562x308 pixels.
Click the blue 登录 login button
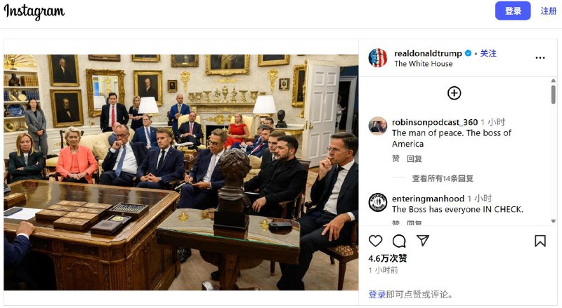pyautogui.click(x=513, y=11)
